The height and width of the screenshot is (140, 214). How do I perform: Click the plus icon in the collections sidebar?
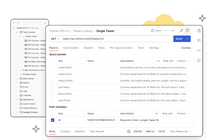14,23
